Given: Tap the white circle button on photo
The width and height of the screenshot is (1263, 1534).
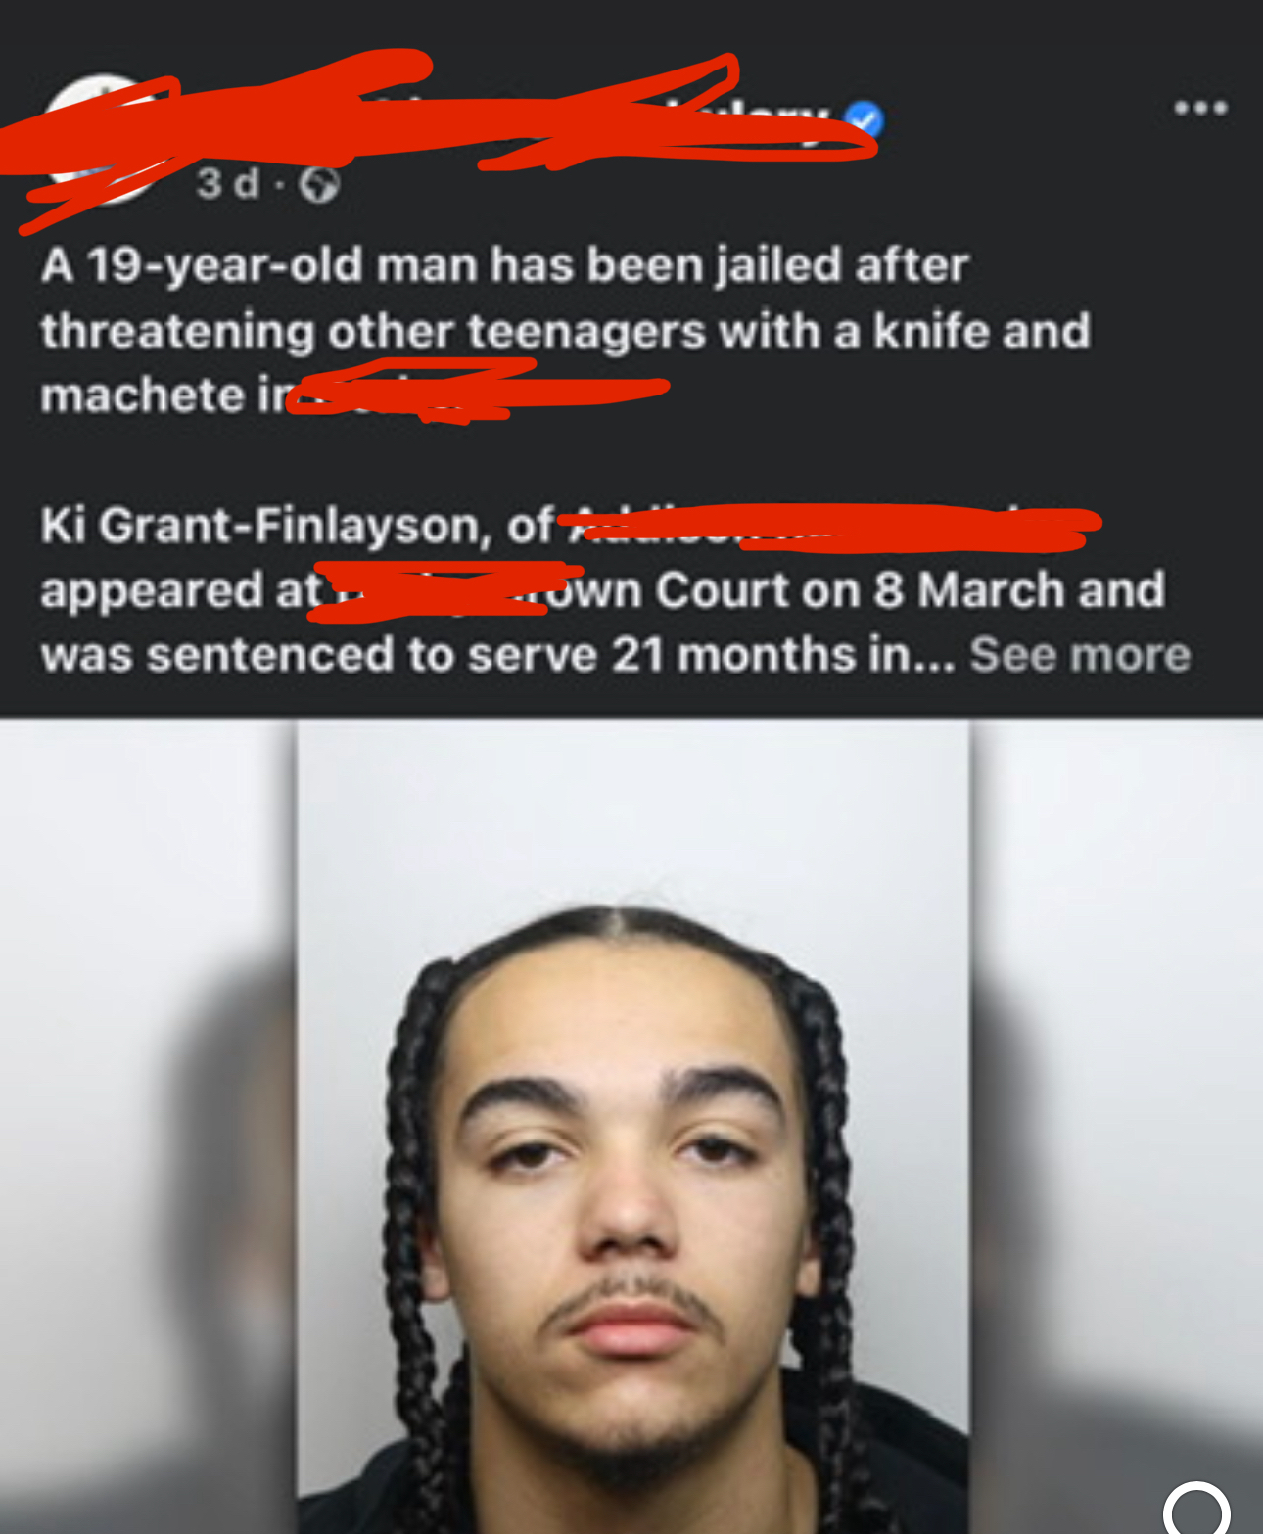Looking at the screenshot, I should pyautogui.click(x=1196, y=1509).
